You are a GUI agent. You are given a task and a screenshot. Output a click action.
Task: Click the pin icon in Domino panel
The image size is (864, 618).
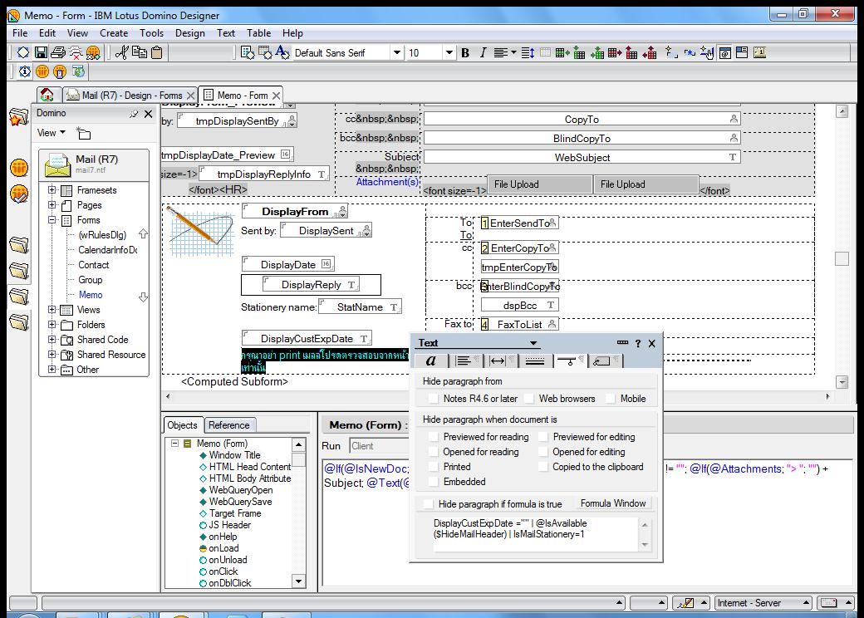point(134,114)
